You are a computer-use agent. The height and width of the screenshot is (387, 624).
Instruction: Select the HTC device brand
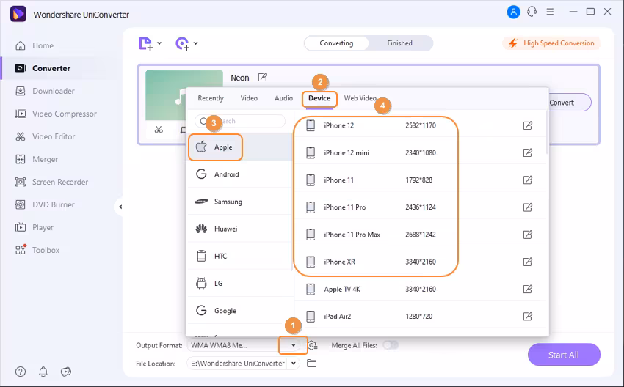click(x=239, y=257)
